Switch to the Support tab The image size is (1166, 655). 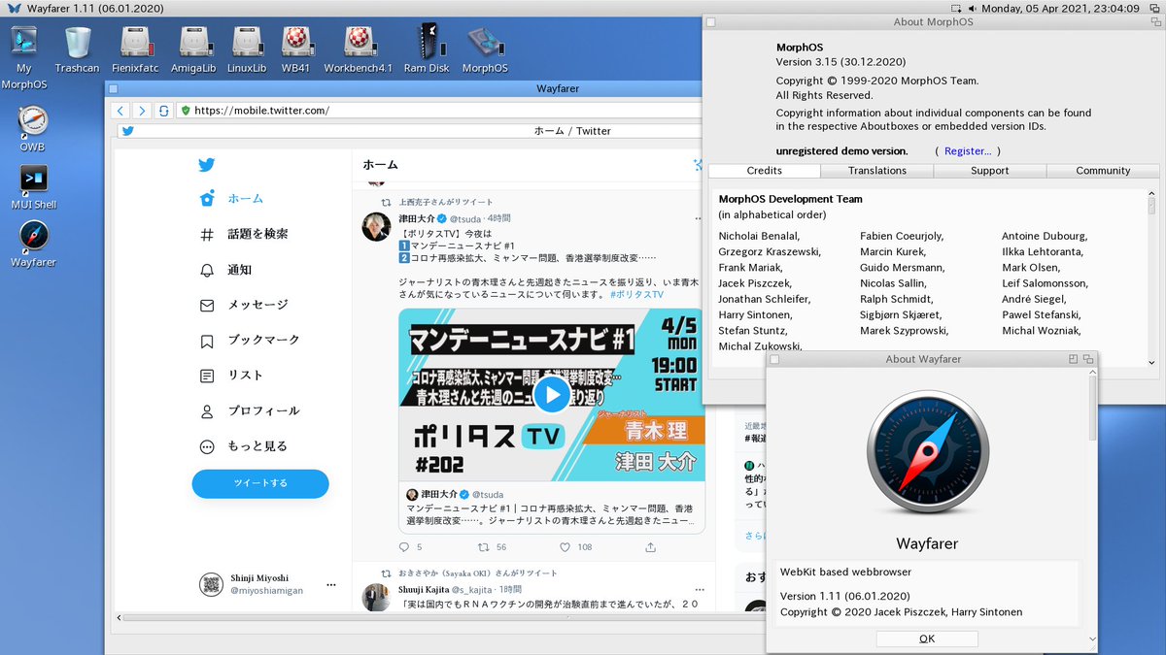pos(989,171)
